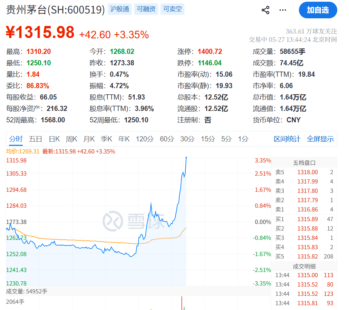The image size is (349, 310).
Task: Switch to the 1分 chart tab
Action: click(x=243, y=139)
